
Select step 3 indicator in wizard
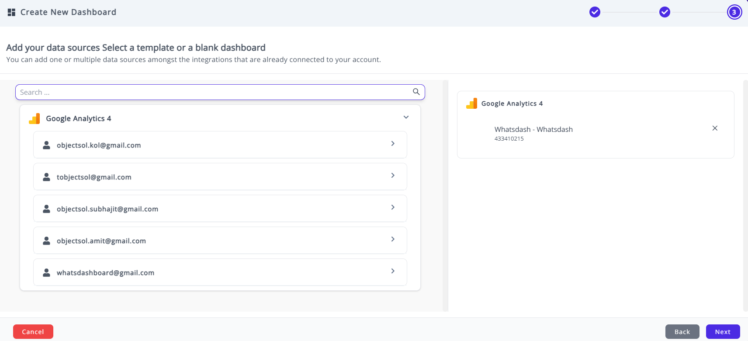click(x=734, y=12)
